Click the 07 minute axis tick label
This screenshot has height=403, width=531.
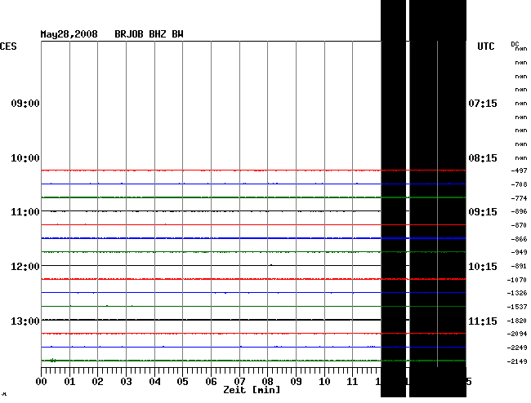coord(239,382)
